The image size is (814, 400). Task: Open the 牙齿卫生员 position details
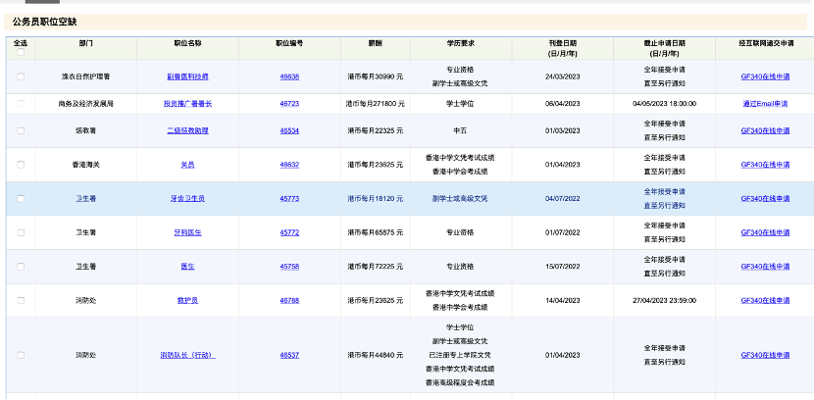tap(188, 198)
